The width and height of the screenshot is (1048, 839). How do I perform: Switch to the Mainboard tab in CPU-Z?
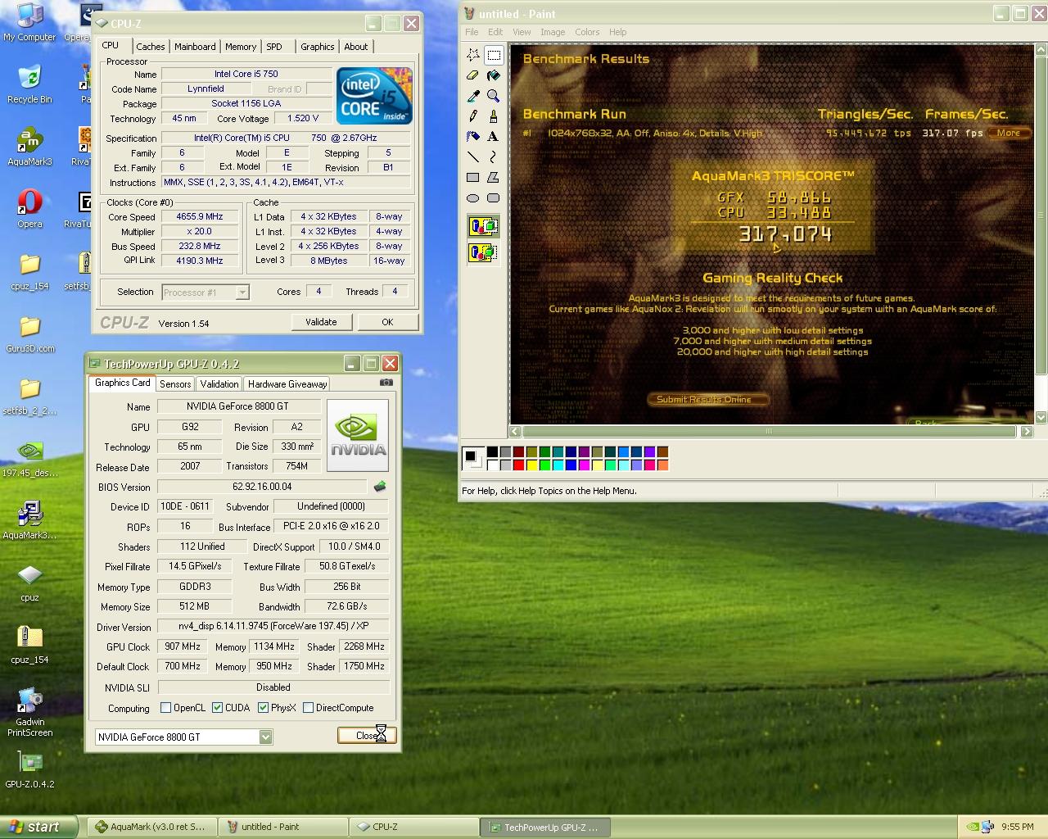[x=195, y=47]
